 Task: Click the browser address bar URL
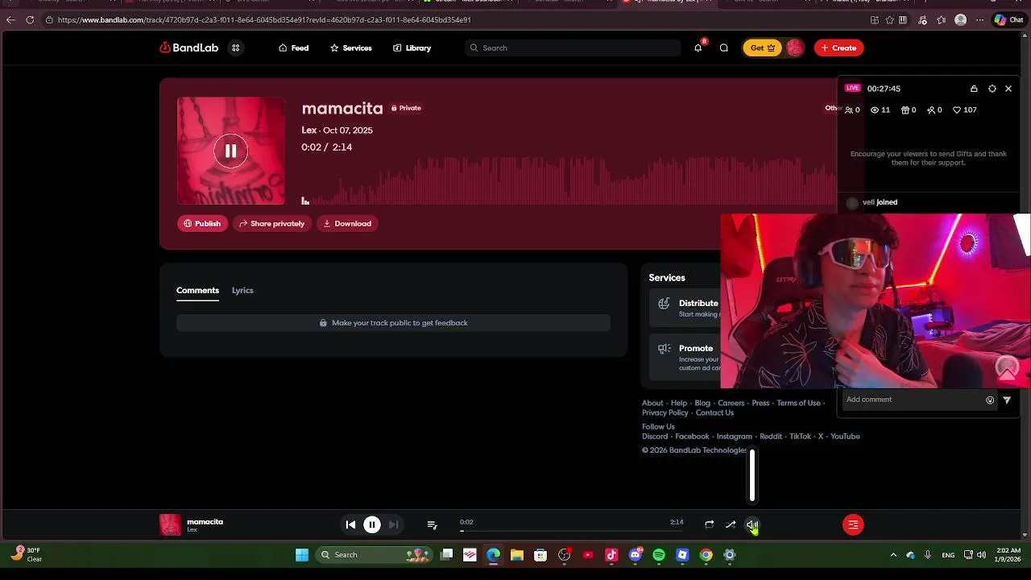pos(264,19)
